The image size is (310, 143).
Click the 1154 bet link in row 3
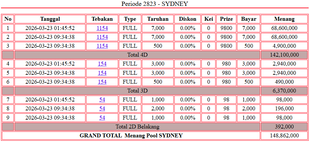102,46
